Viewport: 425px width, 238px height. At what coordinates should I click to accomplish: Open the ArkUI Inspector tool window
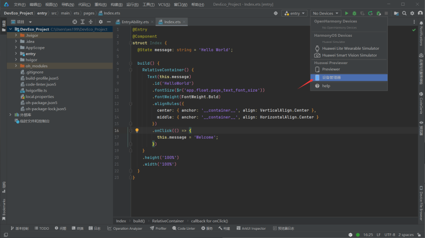click(251, 229)
